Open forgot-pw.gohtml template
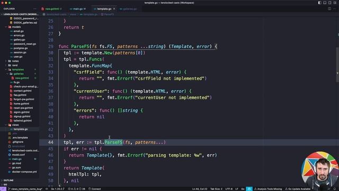The height and width of the screenshot is (191, 339). tap(23, 99)
